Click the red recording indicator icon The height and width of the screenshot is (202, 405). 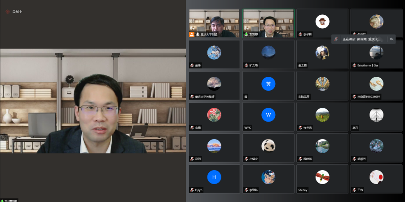[8, 12]
